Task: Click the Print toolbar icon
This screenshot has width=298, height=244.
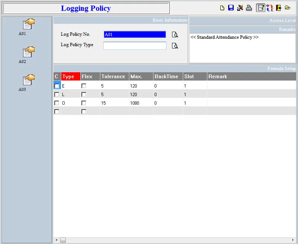Action: (x=249, y=8)
